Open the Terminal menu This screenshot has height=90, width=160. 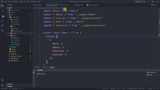pos(34,2)
